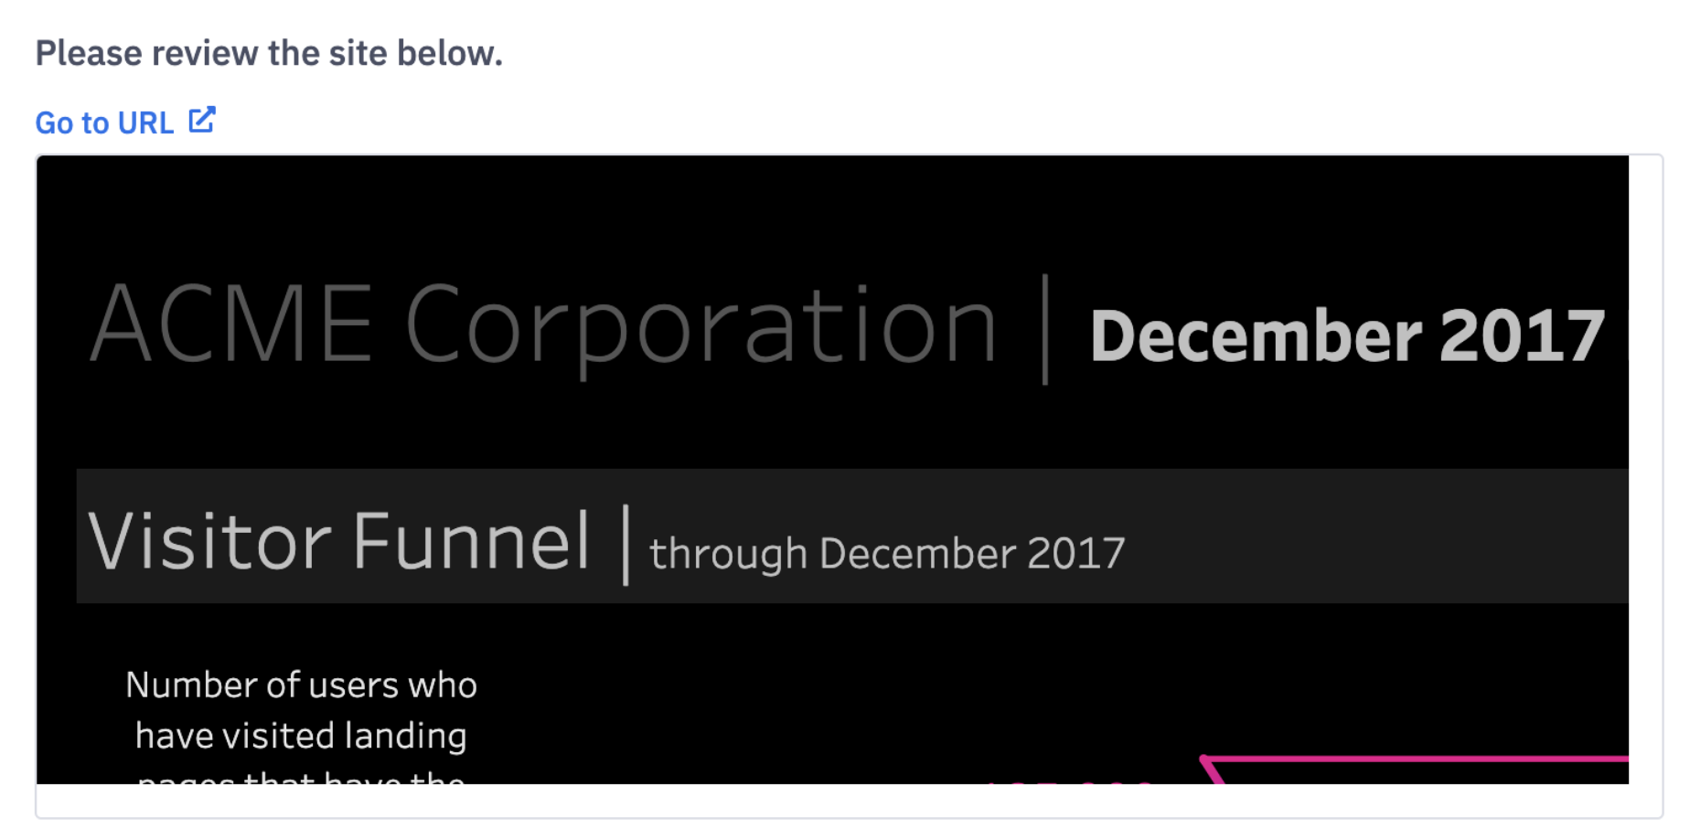Screen dimensions: 1690x839
Task: Select the ACME Corporation dashboard title
Action: [543, 325]
